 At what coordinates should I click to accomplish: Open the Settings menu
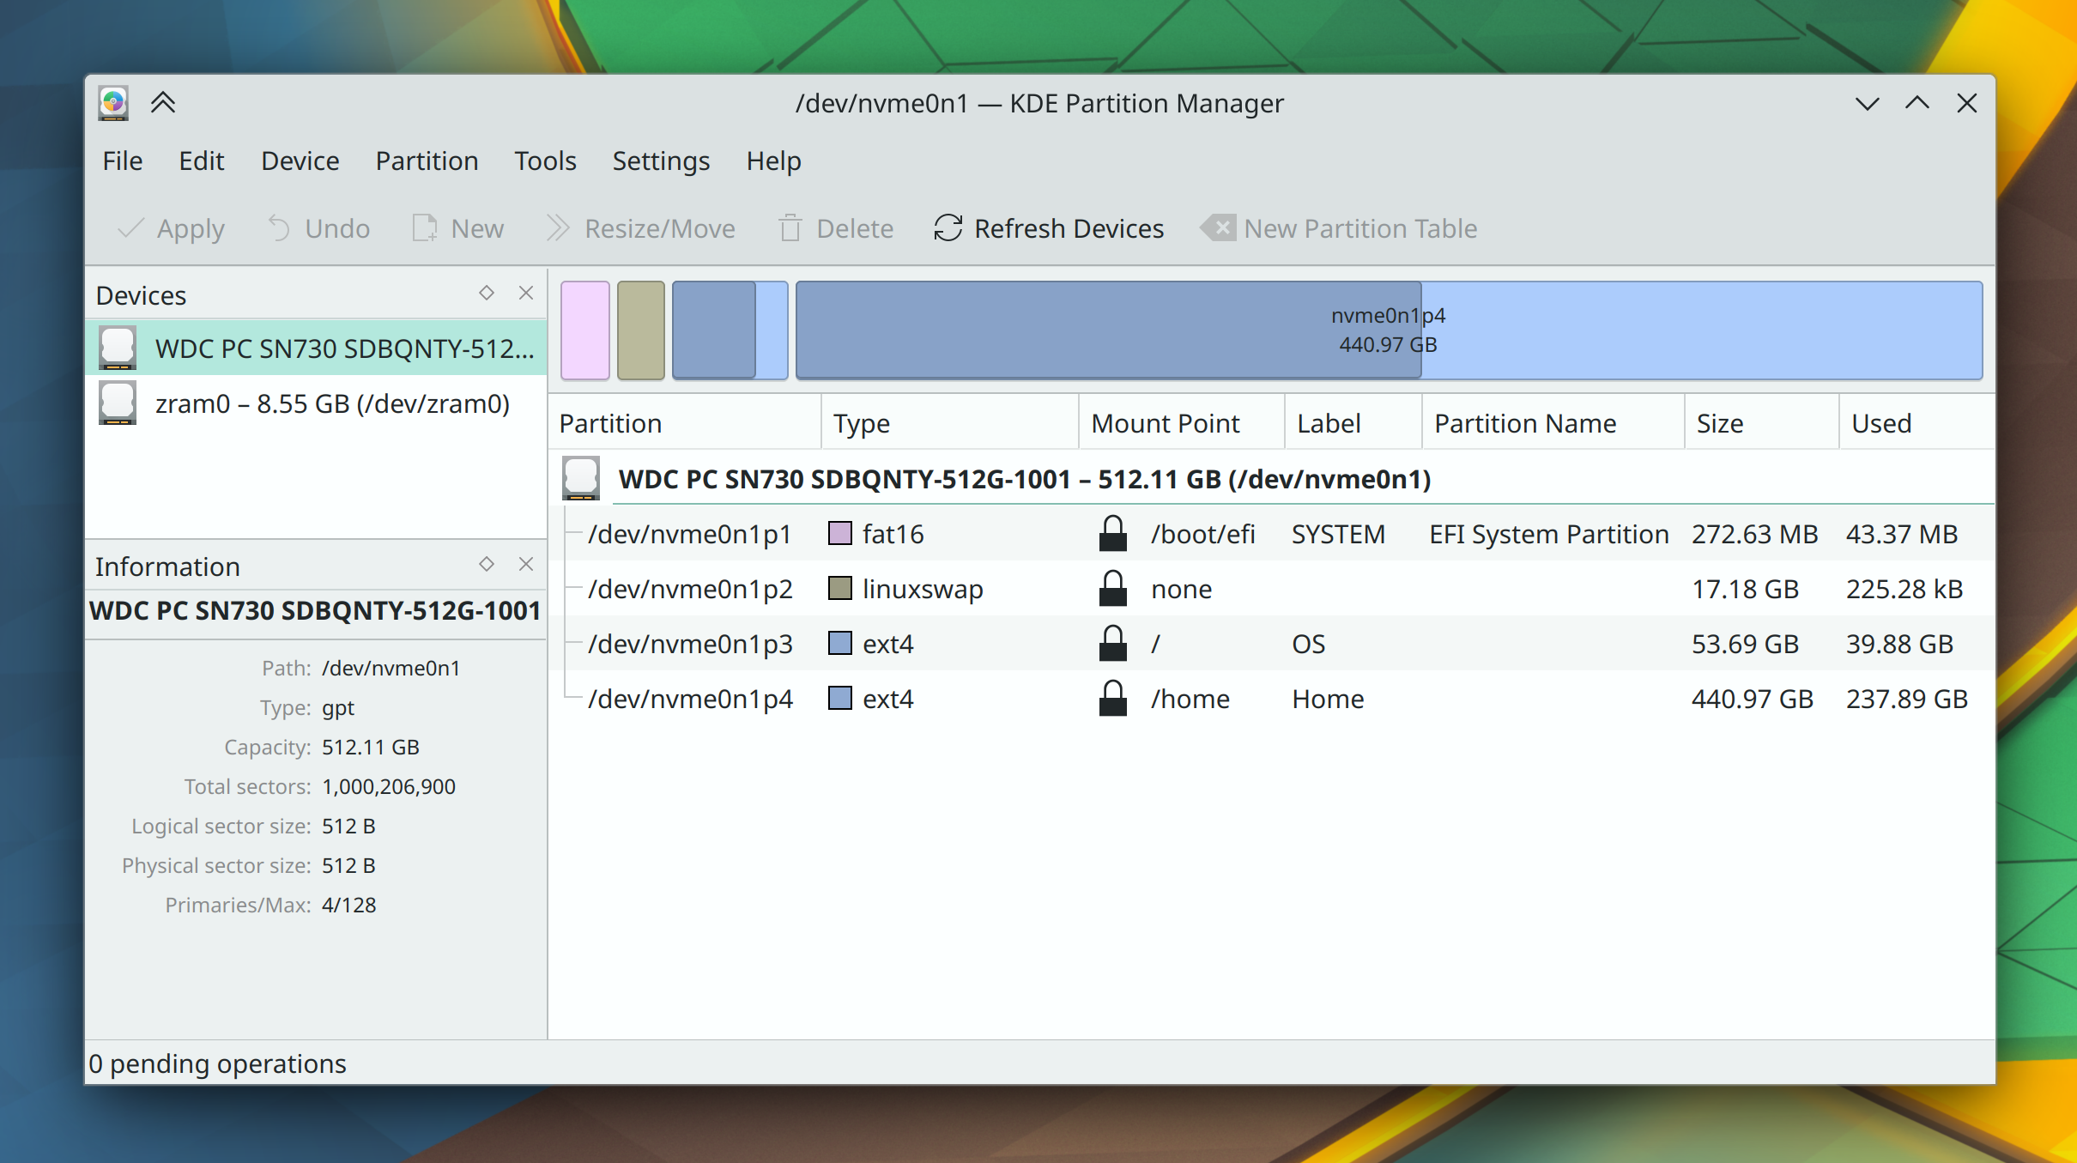tap(661, 161)
